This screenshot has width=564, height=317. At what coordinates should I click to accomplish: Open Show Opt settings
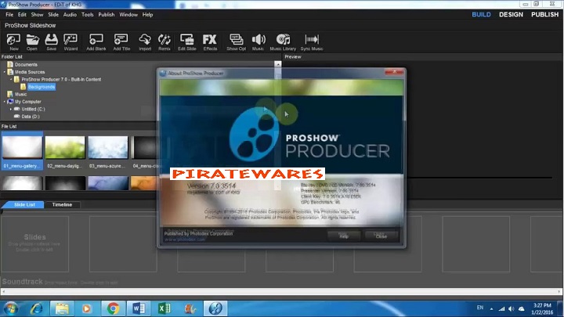click(237, 42)
